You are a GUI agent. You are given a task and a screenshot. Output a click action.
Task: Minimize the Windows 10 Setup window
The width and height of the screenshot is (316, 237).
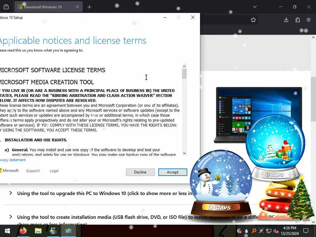[165, 17]
